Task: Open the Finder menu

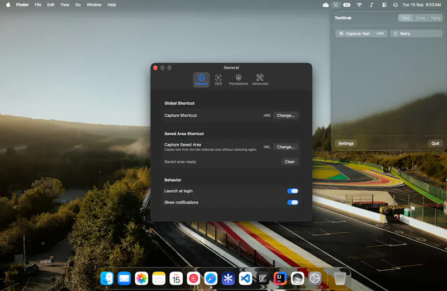Action: point(22,4)
